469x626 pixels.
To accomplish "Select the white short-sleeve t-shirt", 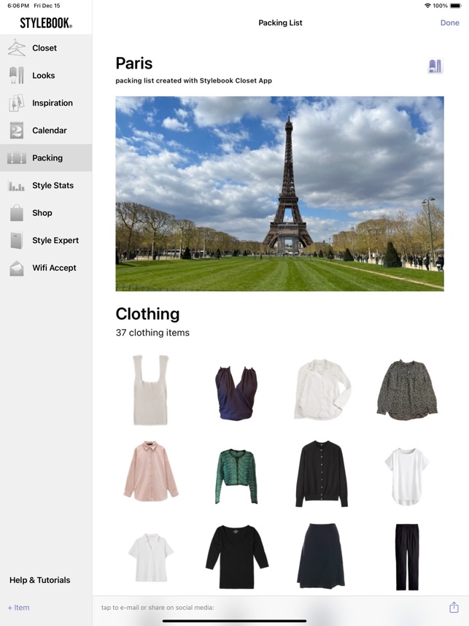I will (407, 476).
